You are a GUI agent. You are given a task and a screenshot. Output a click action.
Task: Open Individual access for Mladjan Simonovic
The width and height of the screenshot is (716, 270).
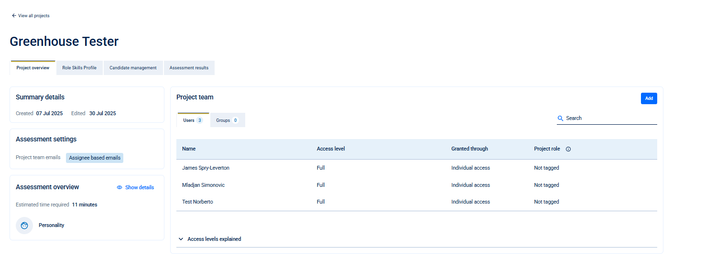pyautogui.click(x=470, y=185)
